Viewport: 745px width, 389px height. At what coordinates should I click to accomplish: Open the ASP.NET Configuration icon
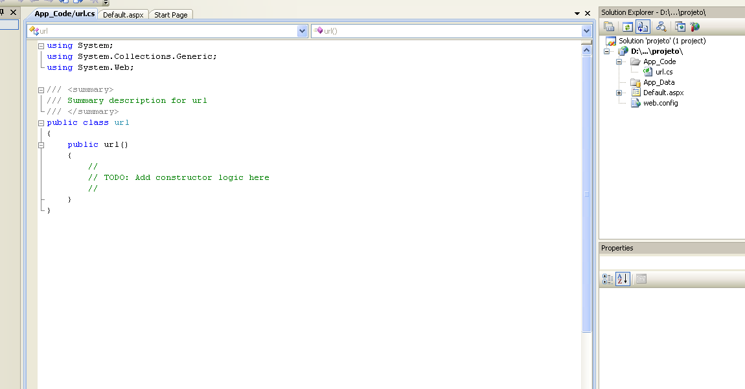coord(694,27)
